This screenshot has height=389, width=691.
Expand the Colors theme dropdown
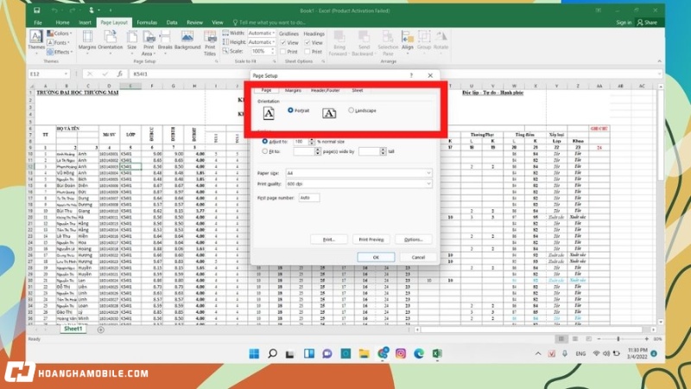point(60,33)
